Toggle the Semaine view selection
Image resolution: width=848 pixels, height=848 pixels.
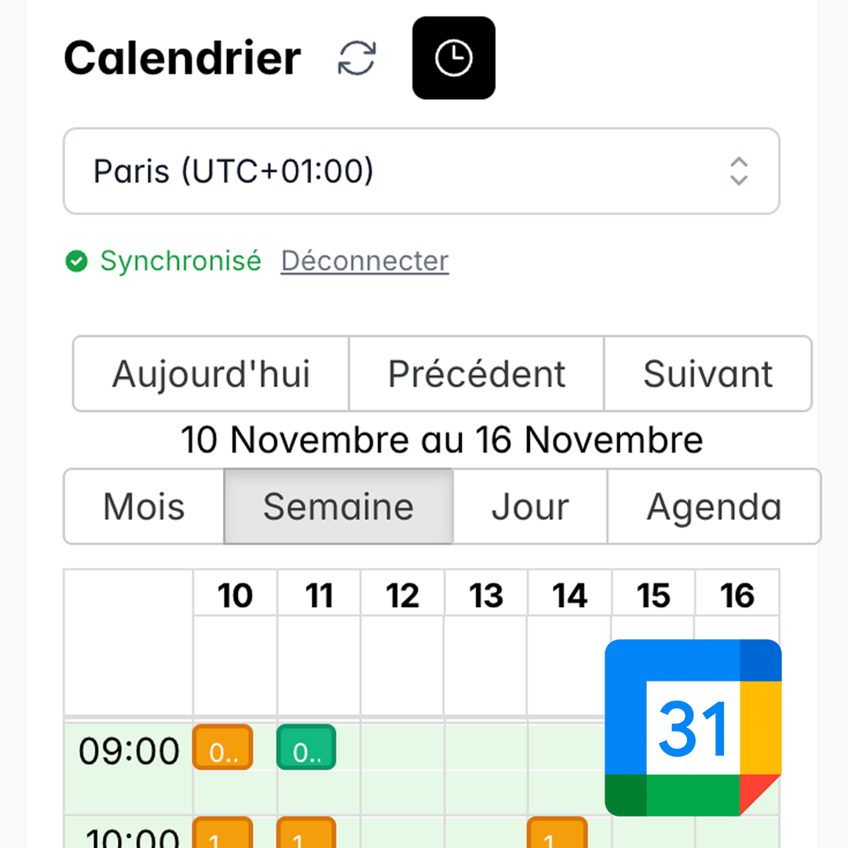click(x=338, y=506)
